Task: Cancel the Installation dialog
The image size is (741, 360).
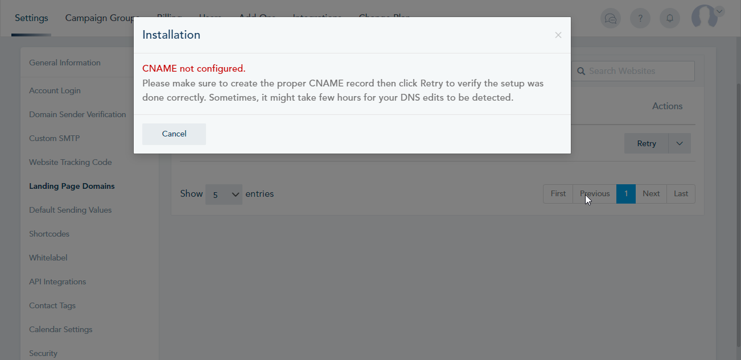Action: coord(174,134)
